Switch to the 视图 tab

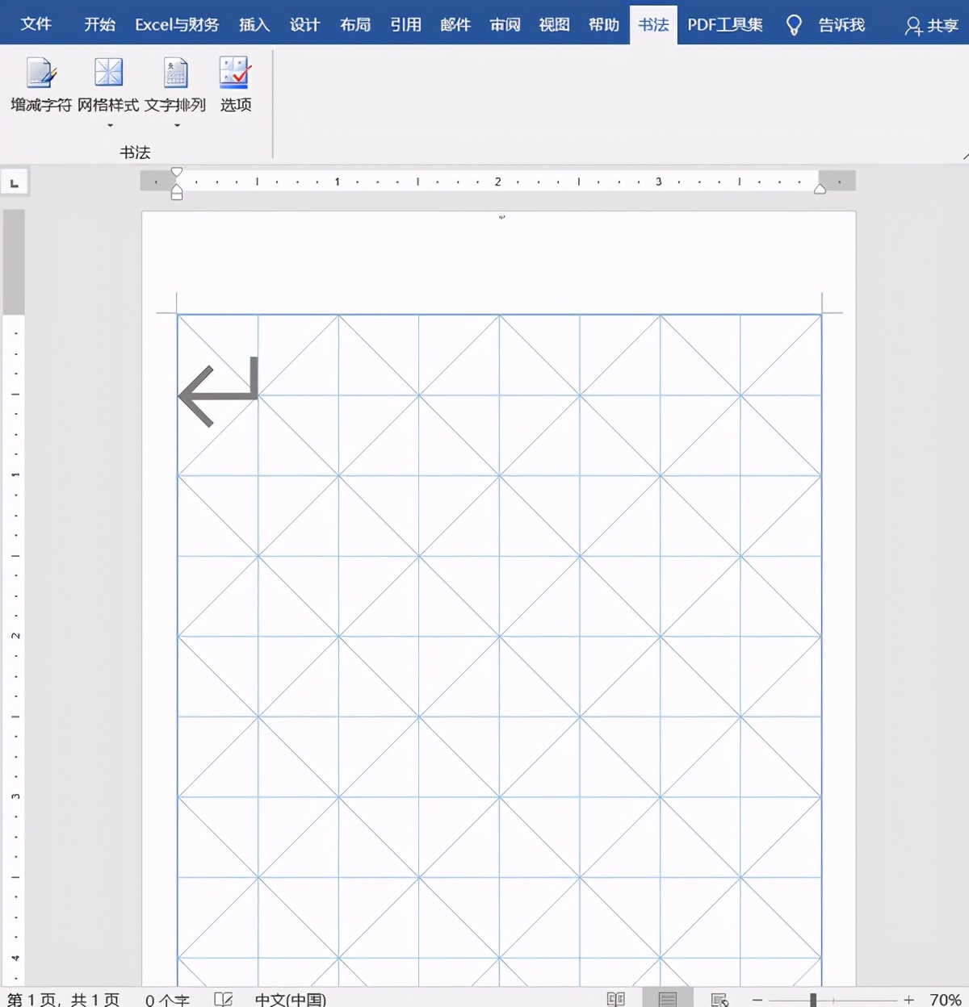(x=554, y=24)
